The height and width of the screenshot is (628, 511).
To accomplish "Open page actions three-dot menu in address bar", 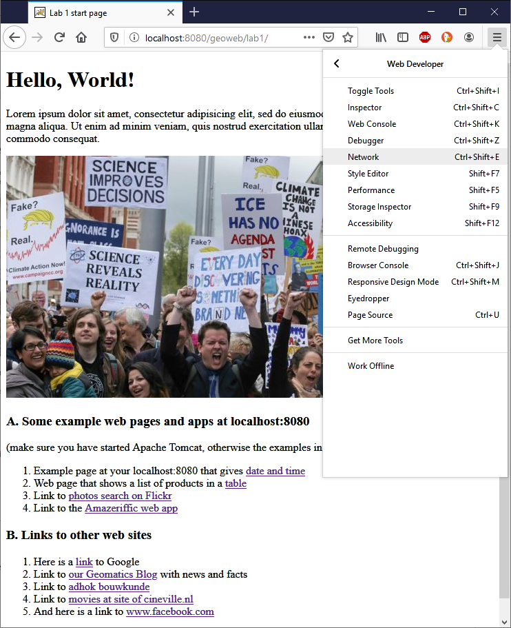I will click(309, 37).
